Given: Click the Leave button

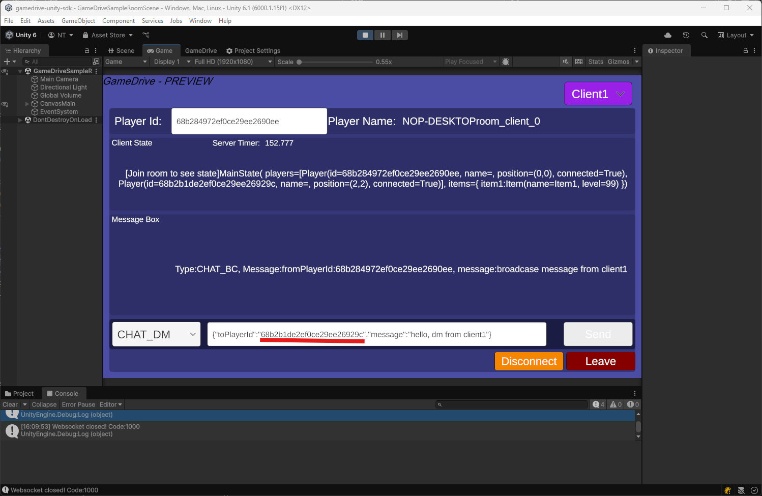Looking at the screenshot, I should pos(600,361).
